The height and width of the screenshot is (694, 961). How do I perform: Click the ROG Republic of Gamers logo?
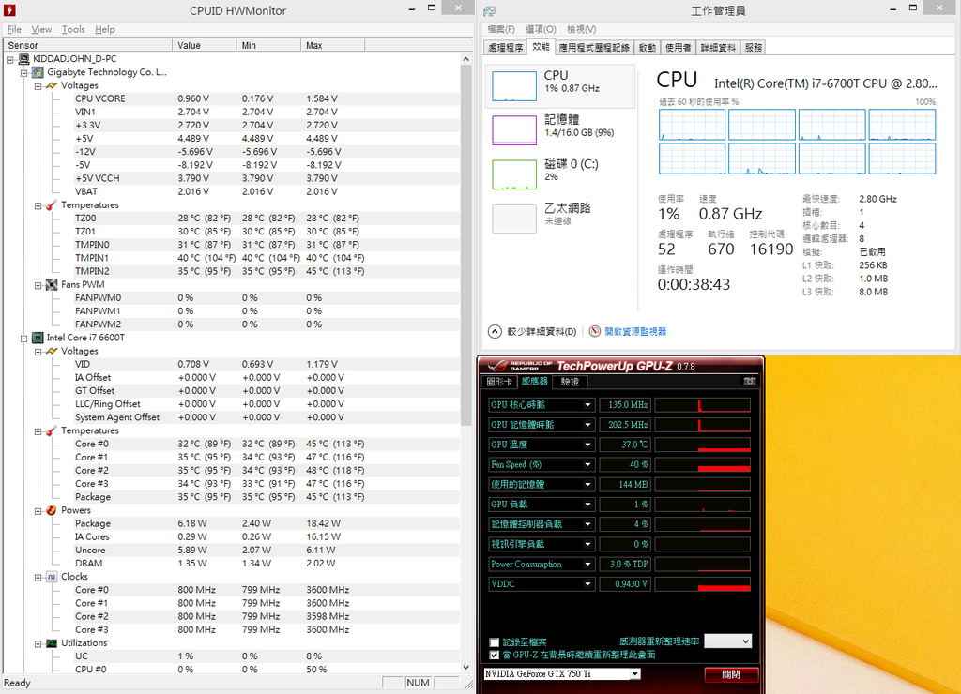520,366
